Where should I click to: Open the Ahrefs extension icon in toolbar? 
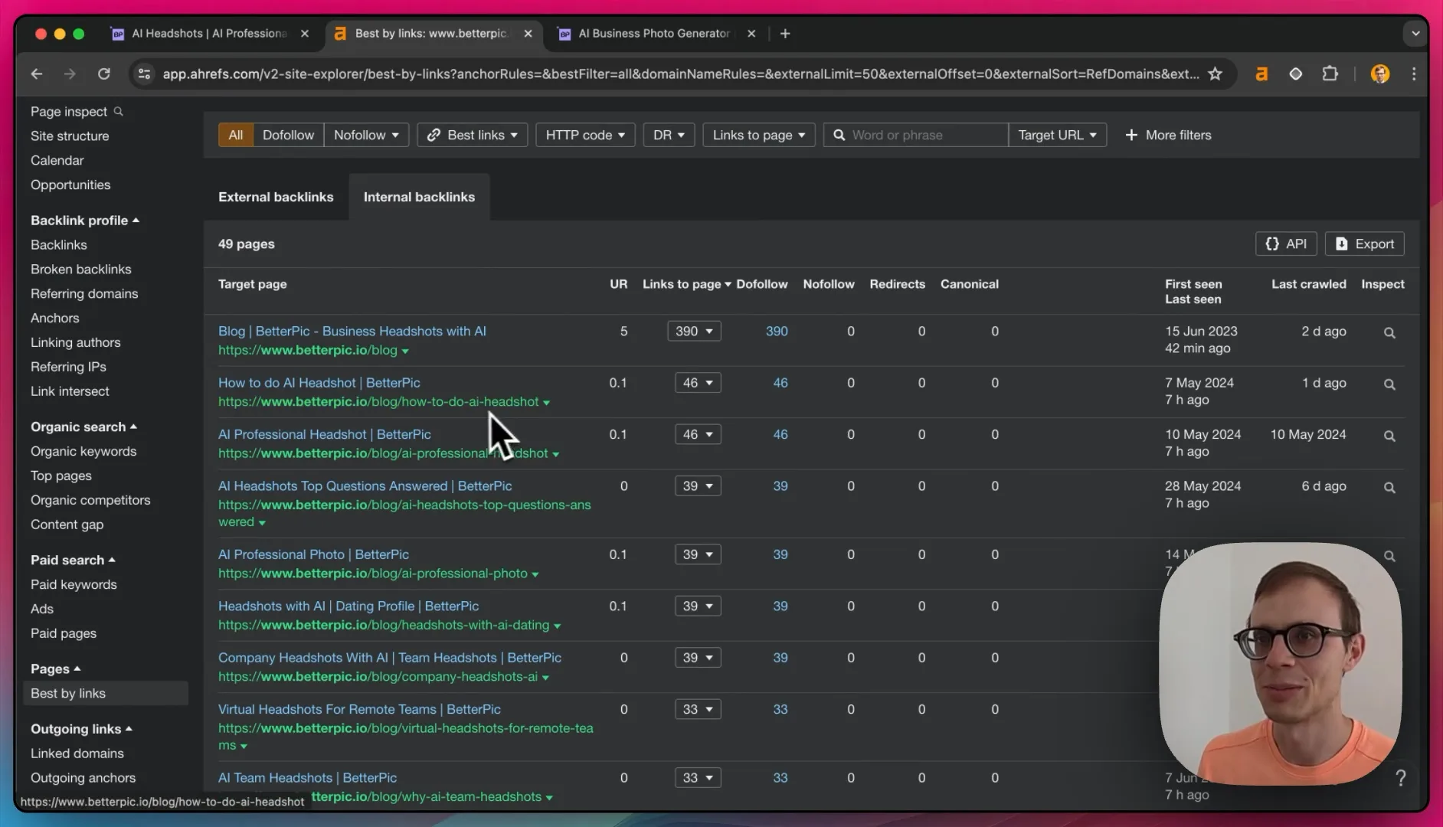point(1261,74)
